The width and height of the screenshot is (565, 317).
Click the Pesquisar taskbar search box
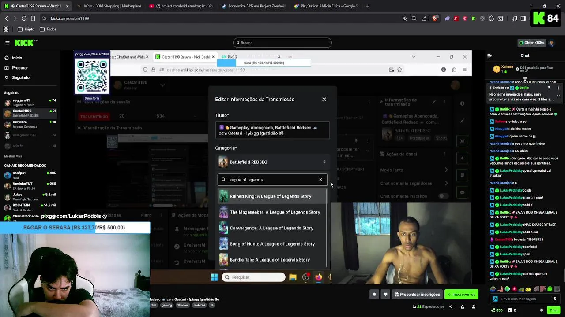tap(254, 277)
